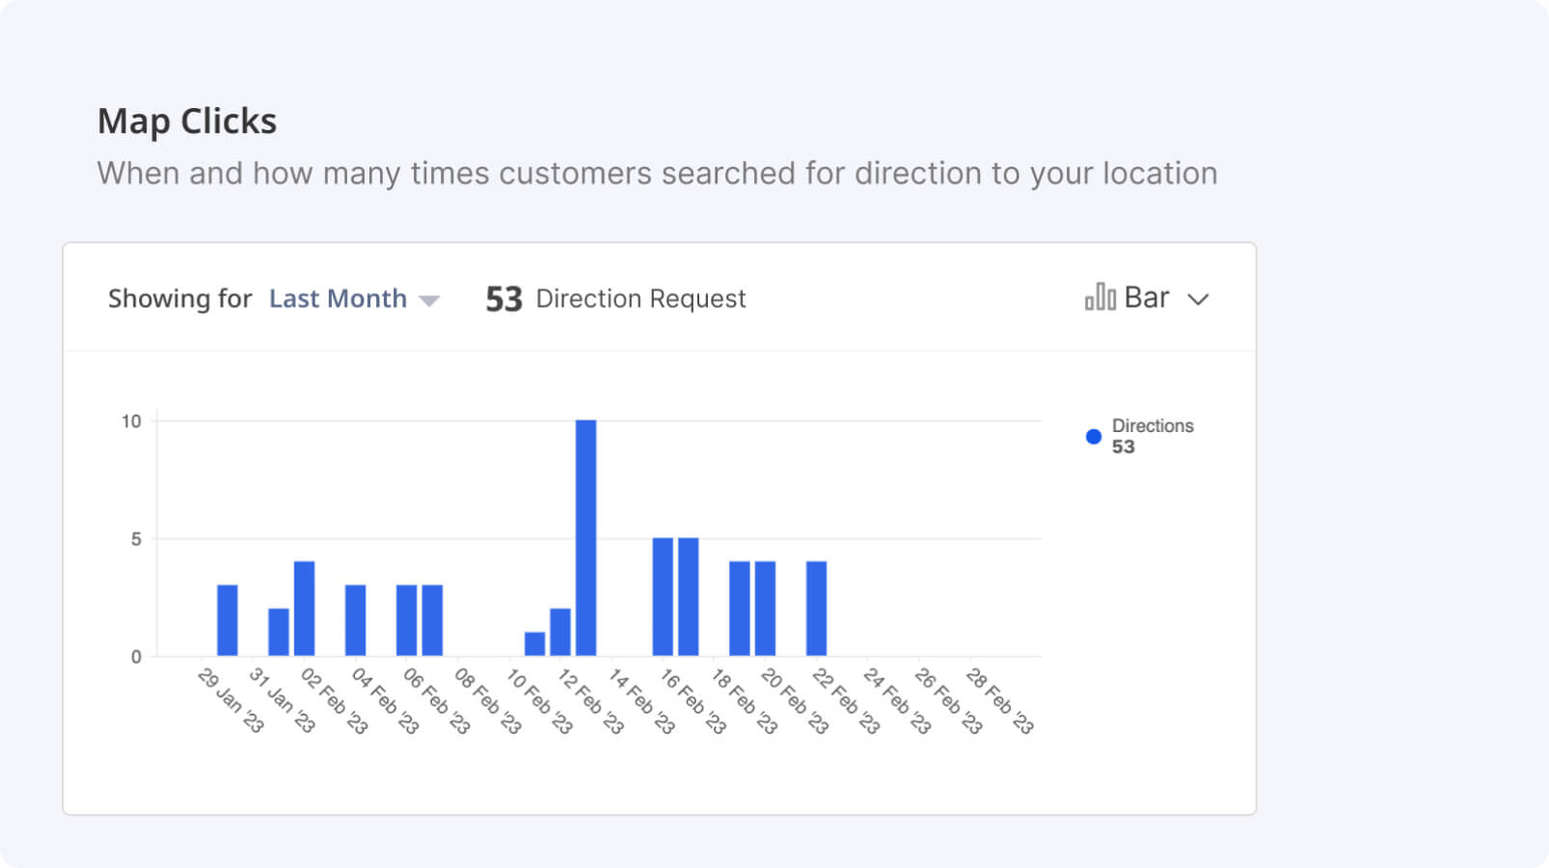Select the first bar near 29 Jan
Image resolution: width=1549 pixels, height=868 pixels.
pos(227,620)
